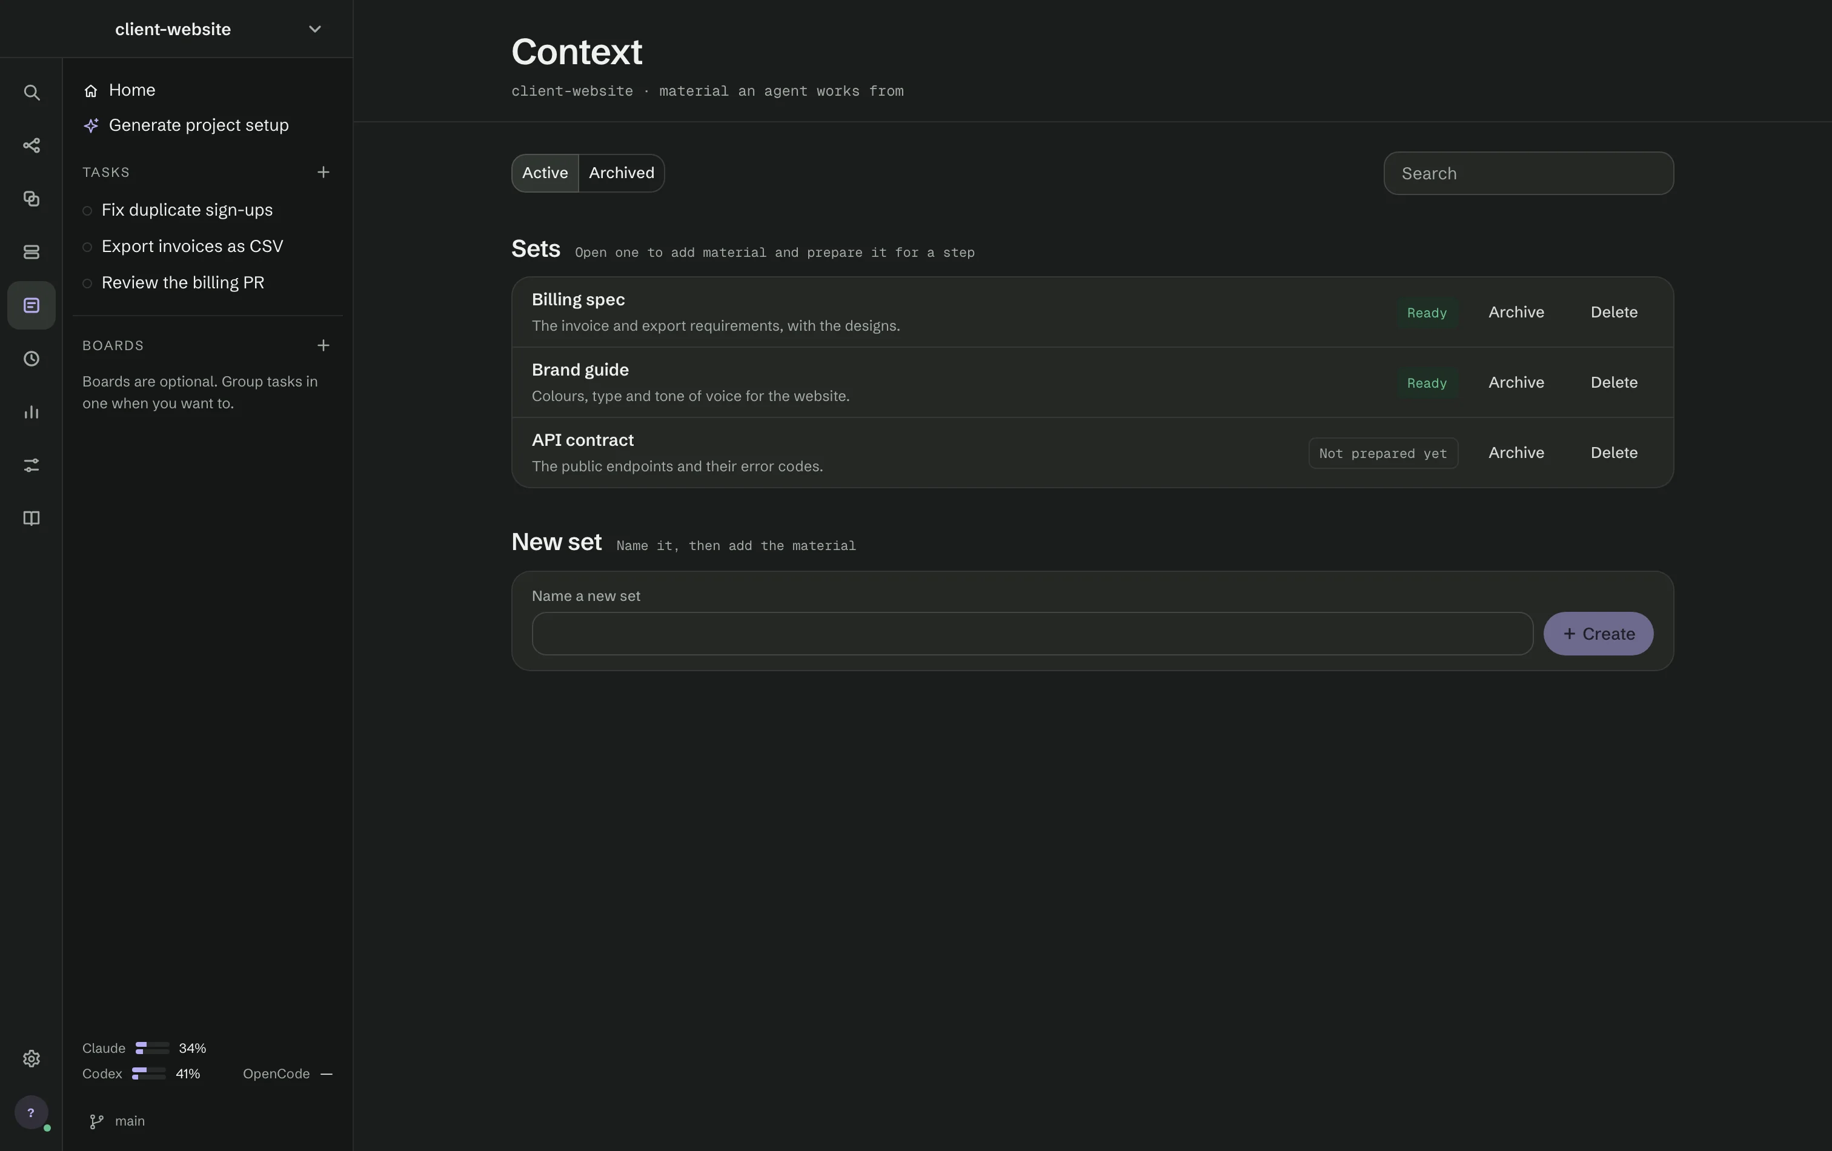Archive the Billing spec set
The height and width of the screenshot is (1151, 1832).
pyautogui.click(x=1516, y=312)
